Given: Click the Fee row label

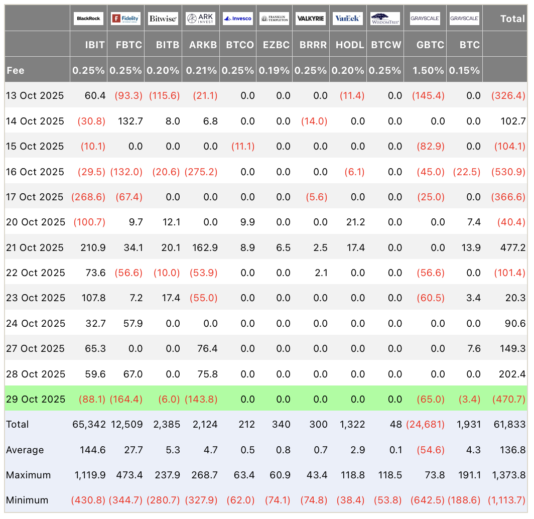Looking at the screenshot, I should click(15, 70).
